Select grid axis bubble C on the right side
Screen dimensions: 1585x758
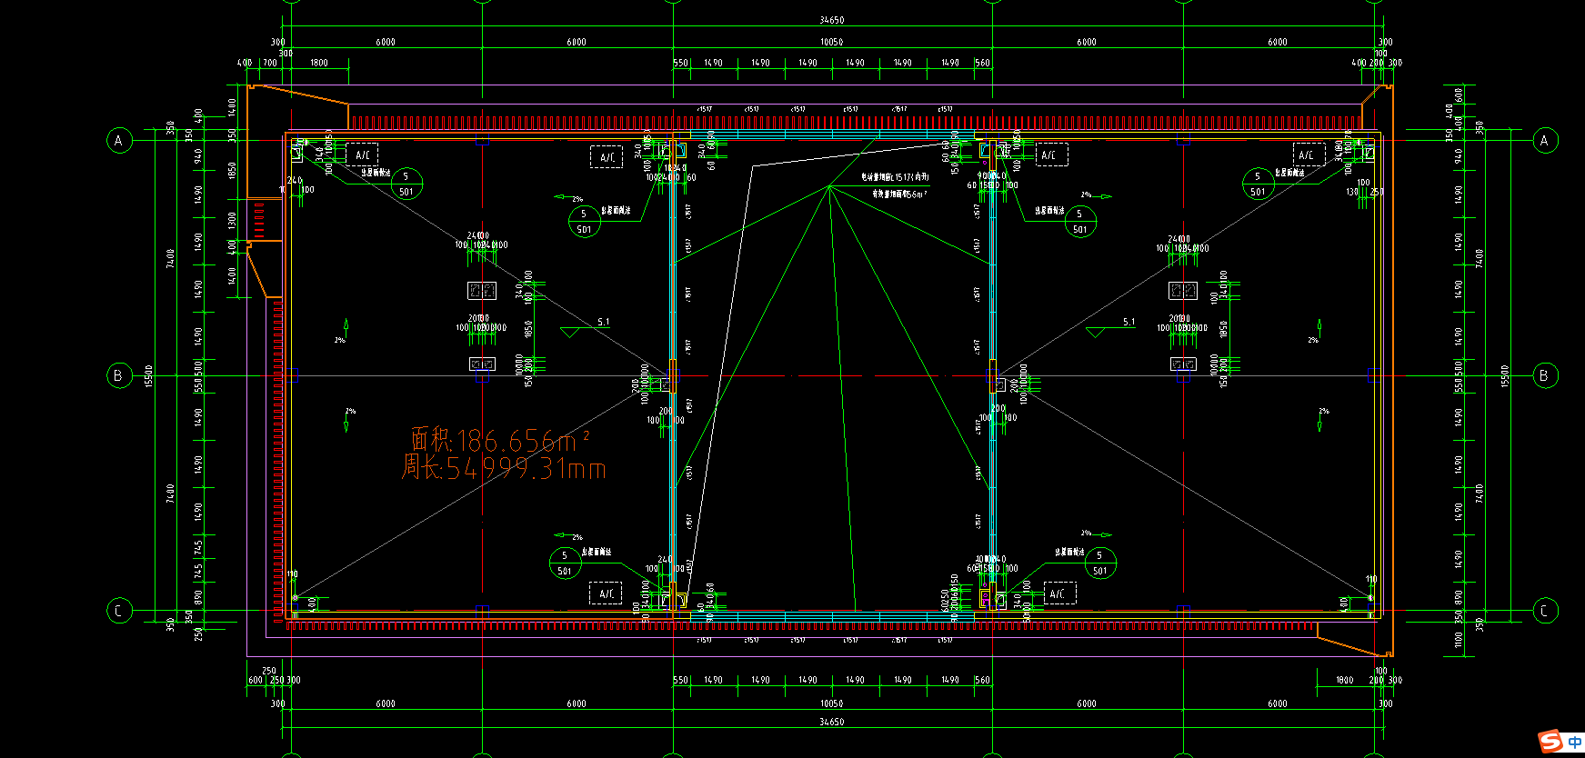click(x=1544, y=611)
